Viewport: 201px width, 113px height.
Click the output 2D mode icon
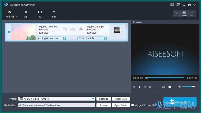(81, 29)
